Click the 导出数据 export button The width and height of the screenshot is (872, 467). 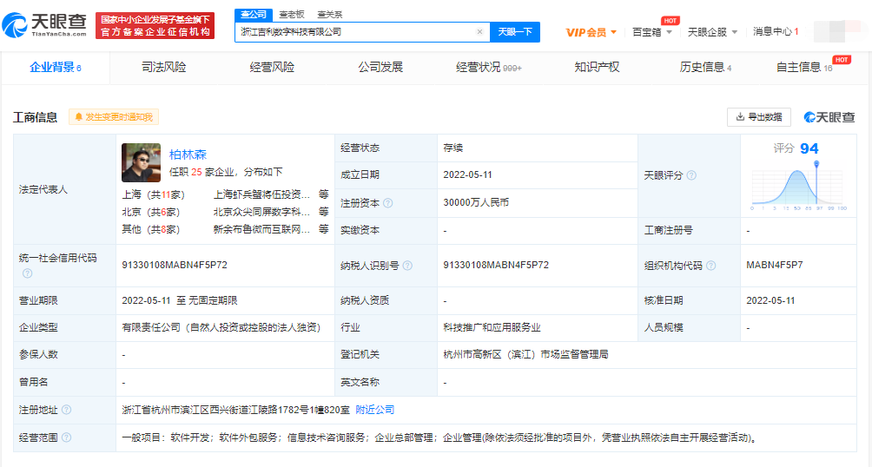tap(758, 116)
